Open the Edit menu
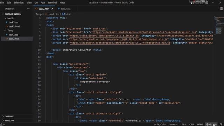224x126 pixels. click(x=9, y=2)
